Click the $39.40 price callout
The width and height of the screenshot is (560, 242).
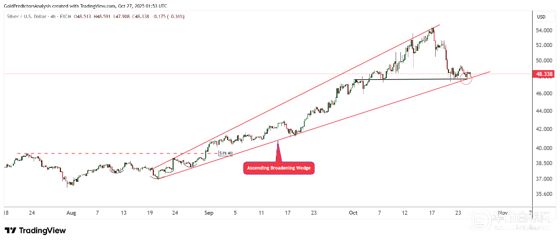[225, 153]
